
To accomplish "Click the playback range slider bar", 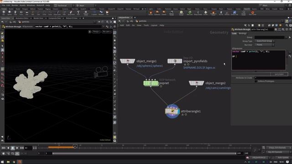I will (x=144, y=154).
